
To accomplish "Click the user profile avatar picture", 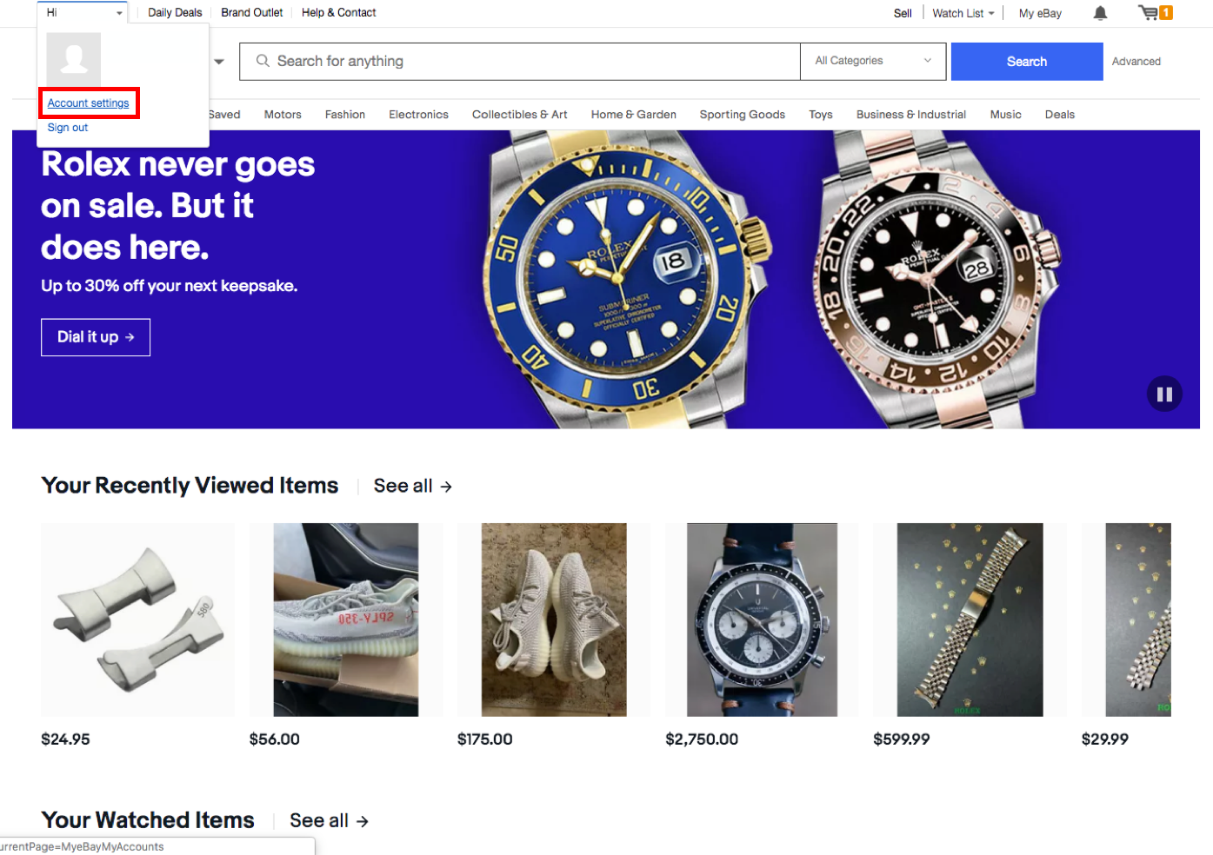I will [x=74, y=59].
